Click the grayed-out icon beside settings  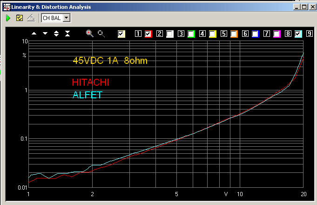tap(30, 18)
